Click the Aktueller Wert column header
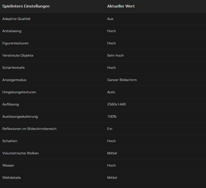The height and width of the screenshot is (188, 206). click(121, 6)
